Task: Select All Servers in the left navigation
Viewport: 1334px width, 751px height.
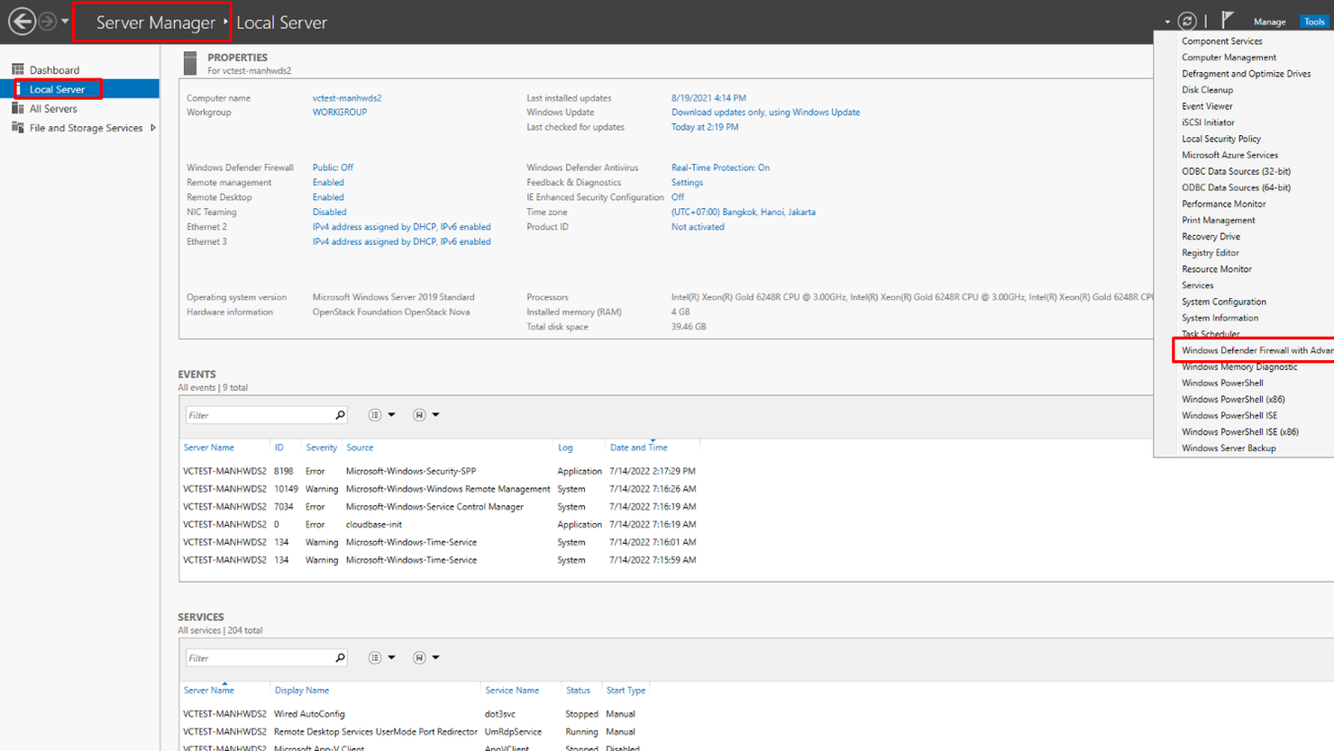Action: 53,109
